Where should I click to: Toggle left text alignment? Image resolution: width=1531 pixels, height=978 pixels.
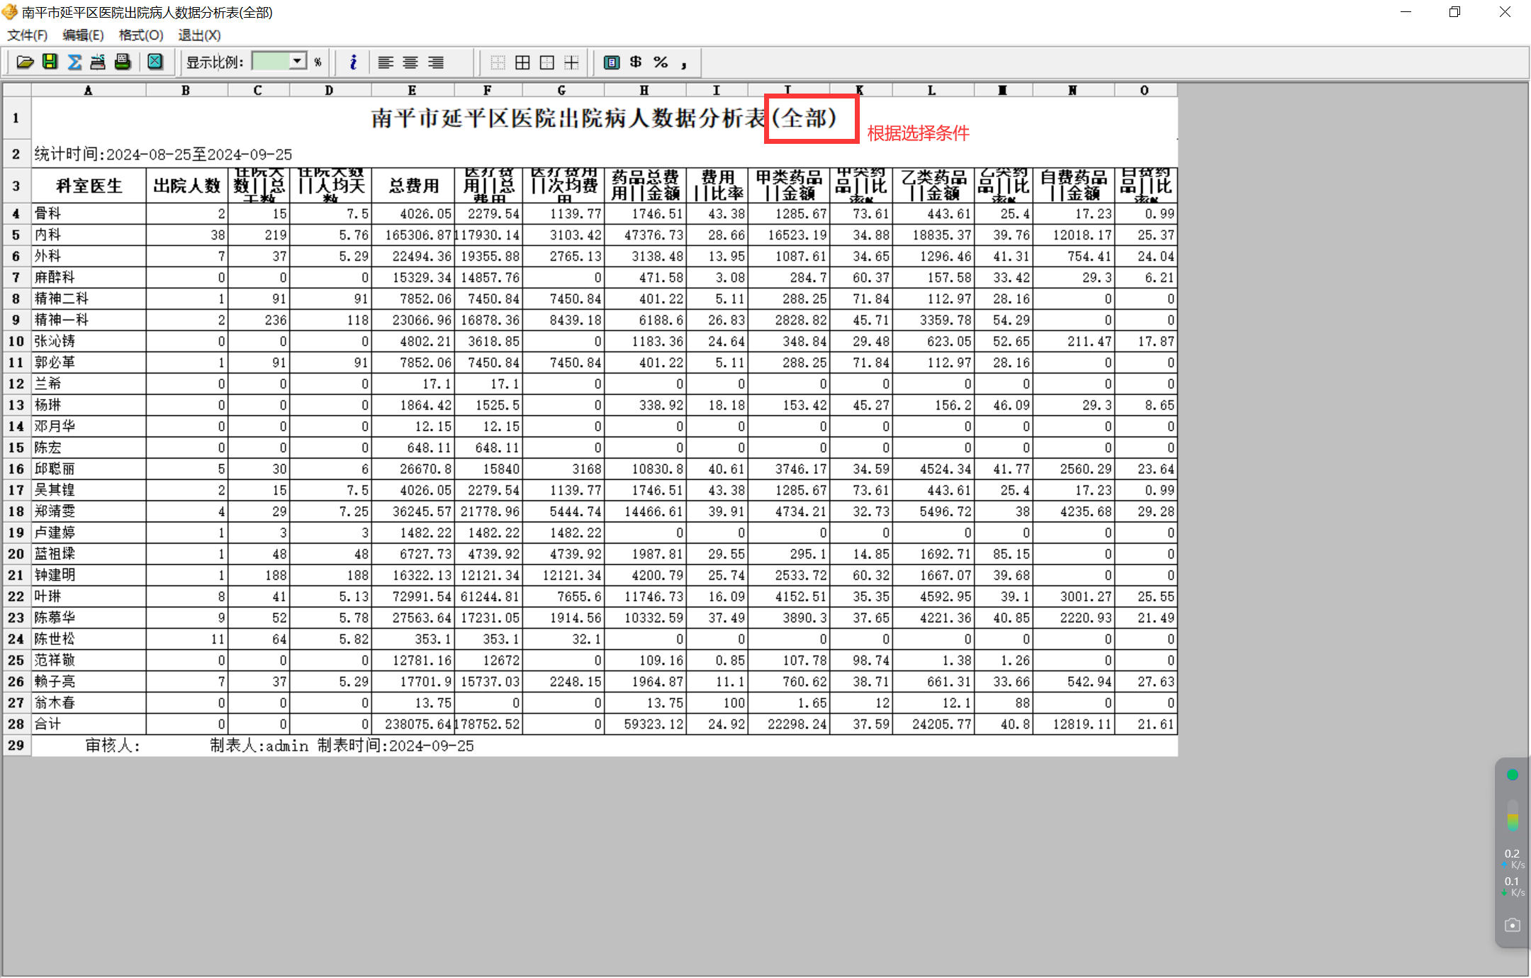pyautogui.click(x=386, y=62)
